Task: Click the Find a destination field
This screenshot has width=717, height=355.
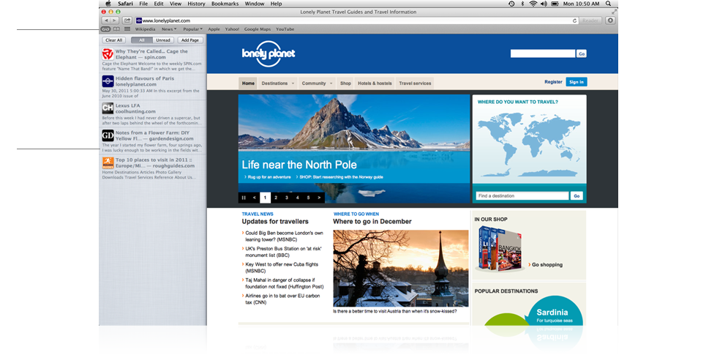Action: 522,196
